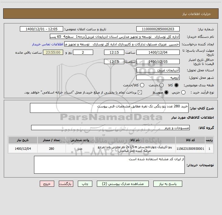Click the need number field 1100000285000203

158,29
